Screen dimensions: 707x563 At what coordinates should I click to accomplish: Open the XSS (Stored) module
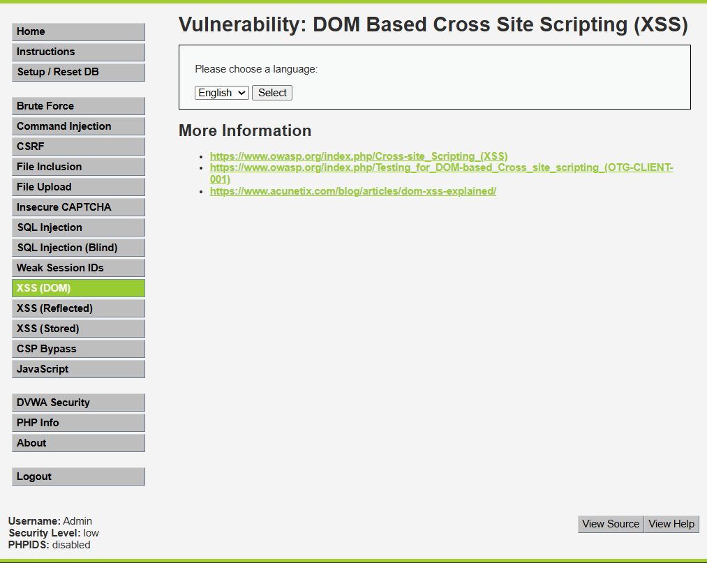78,329
